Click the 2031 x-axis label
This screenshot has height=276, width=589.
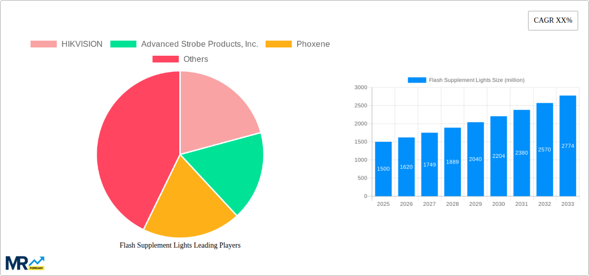[522, 204]
